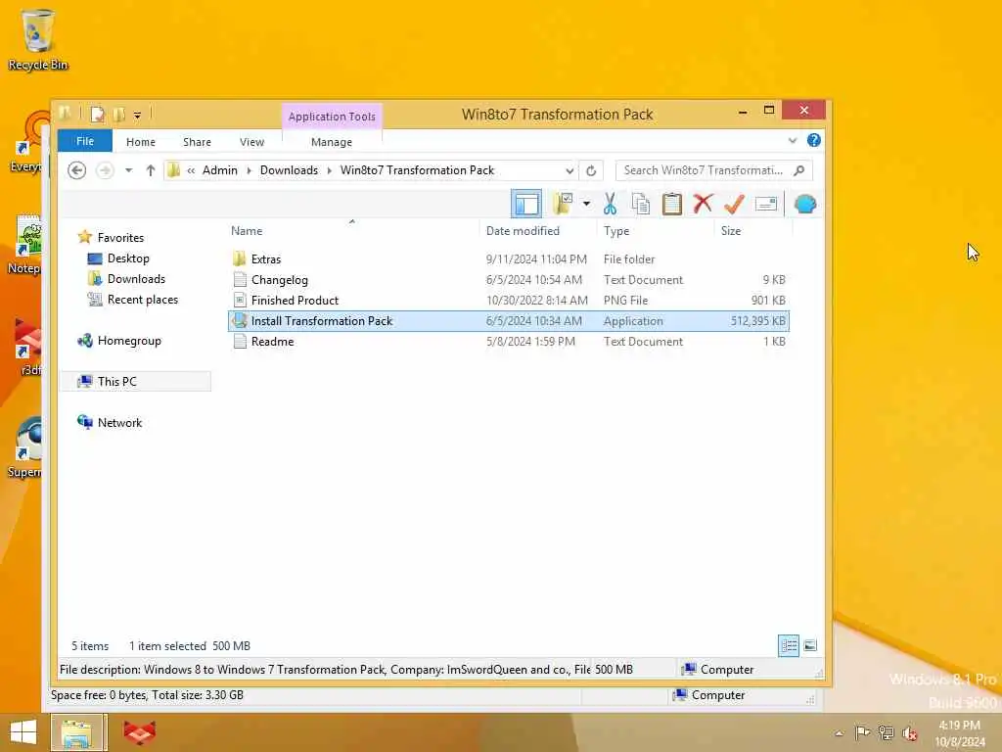Open the View ribbon tab

pyautogui.click(x=251, y=142)
